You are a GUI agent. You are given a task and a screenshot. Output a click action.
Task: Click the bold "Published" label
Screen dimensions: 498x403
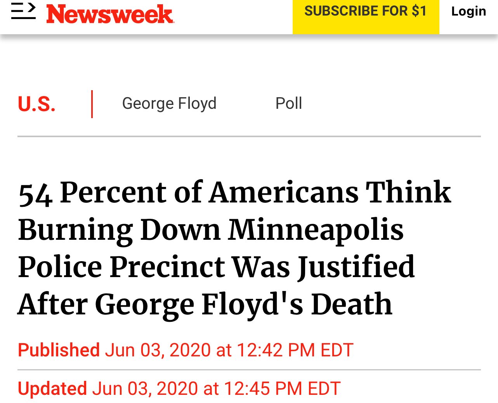(x=59, y=350)
